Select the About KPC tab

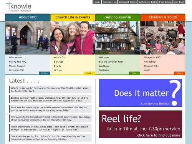point(28,17)
